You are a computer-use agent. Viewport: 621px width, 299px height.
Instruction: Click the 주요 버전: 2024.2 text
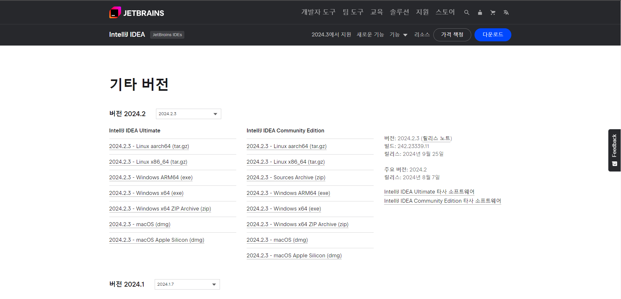[x=405, y=170]
